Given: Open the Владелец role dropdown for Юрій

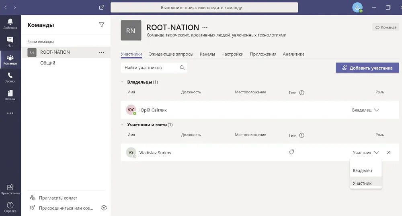Looking at the screenshot, I should point(365,110).
